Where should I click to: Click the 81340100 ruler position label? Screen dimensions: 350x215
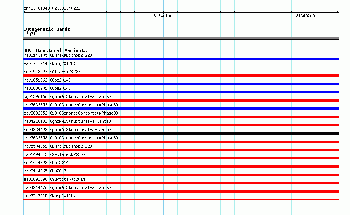tap(163, 16)
